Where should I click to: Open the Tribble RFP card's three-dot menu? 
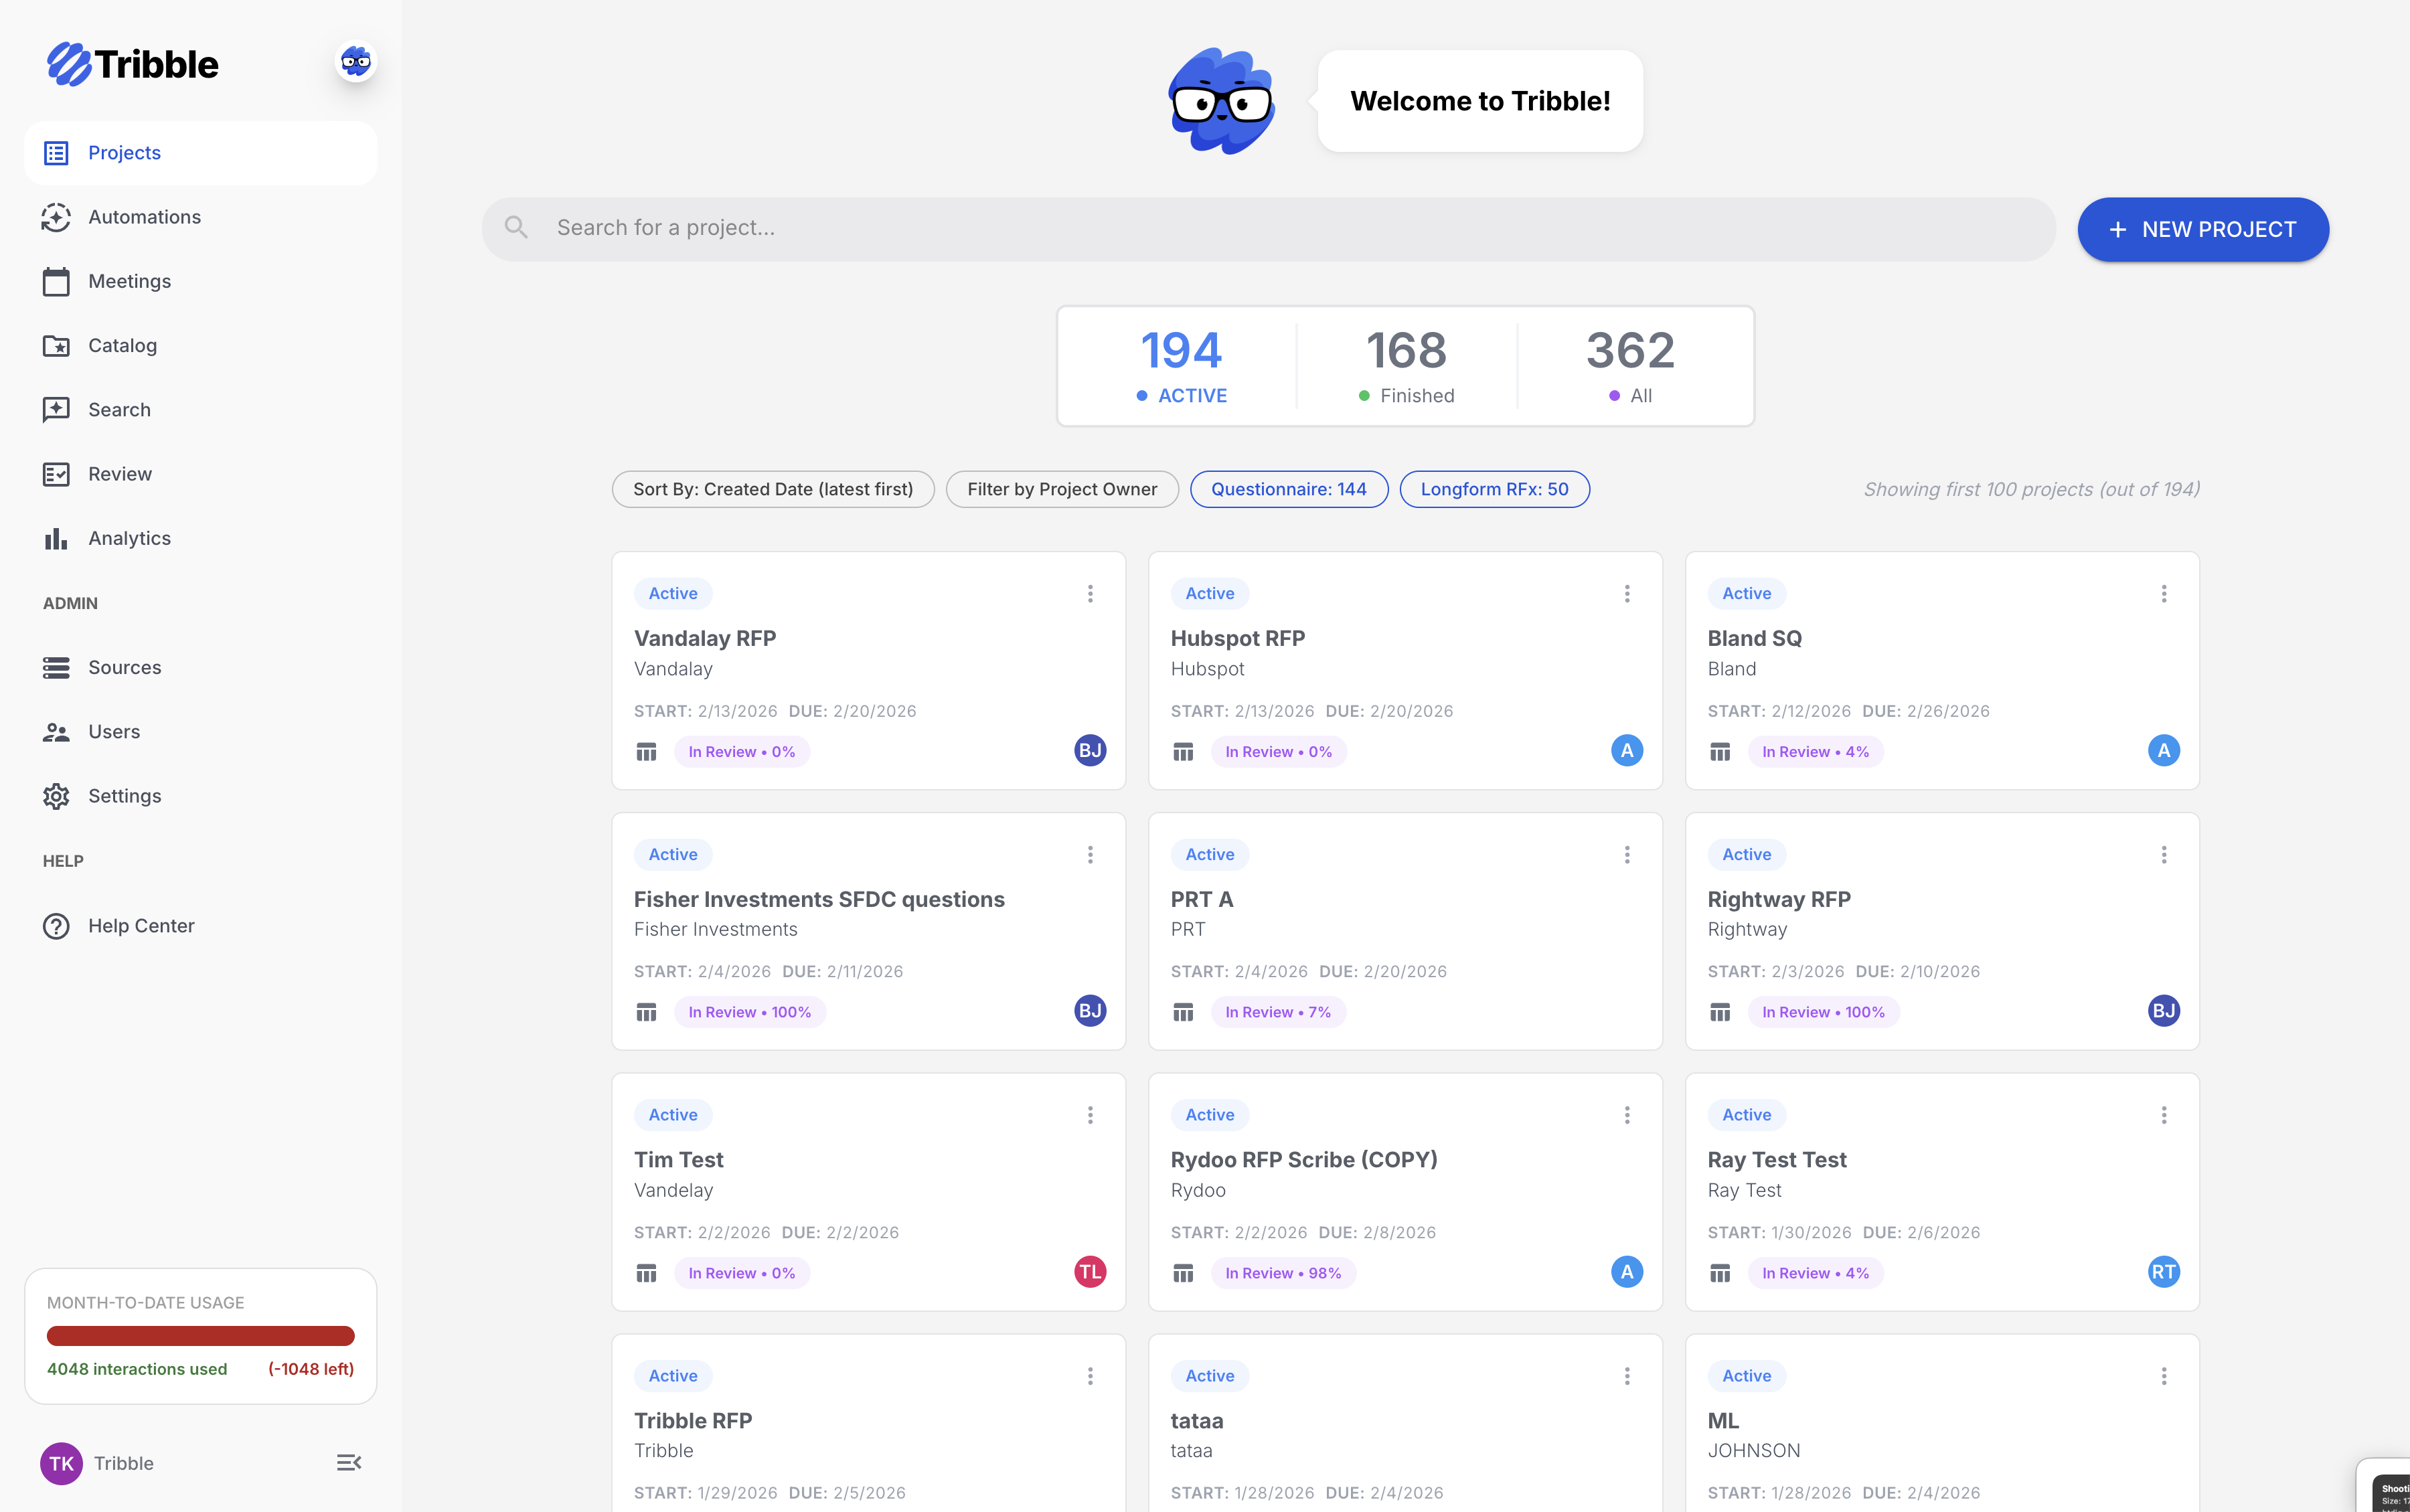1090,1376
